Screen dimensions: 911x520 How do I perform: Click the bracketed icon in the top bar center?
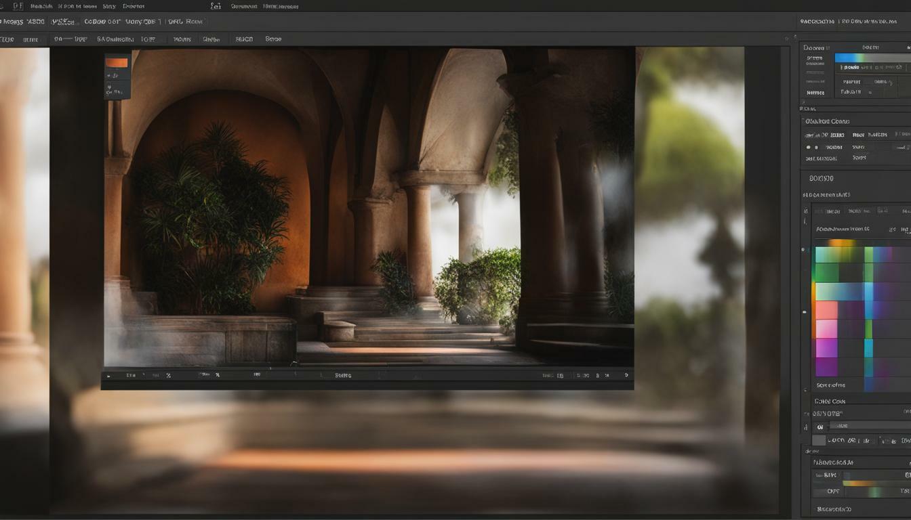(216, 6)
